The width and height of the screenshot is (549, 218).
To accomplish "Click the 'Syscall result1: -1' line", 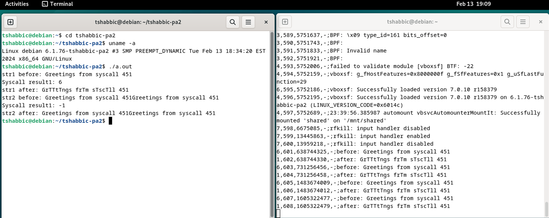I will pyautogui.click(x=34, y=106).
